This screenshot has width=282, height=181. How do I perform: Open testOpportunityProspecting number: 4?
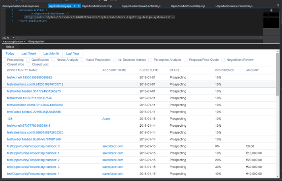point(33,174)
